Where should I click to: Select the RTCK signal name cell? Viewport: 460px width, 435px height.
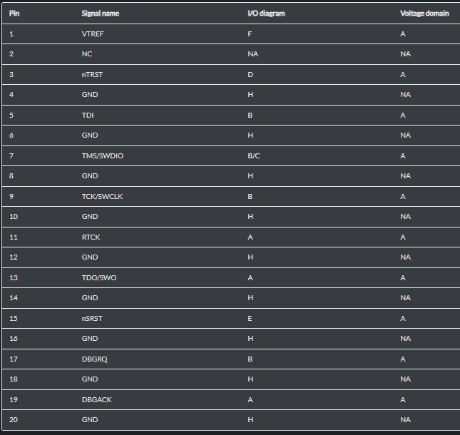point(92,237)
